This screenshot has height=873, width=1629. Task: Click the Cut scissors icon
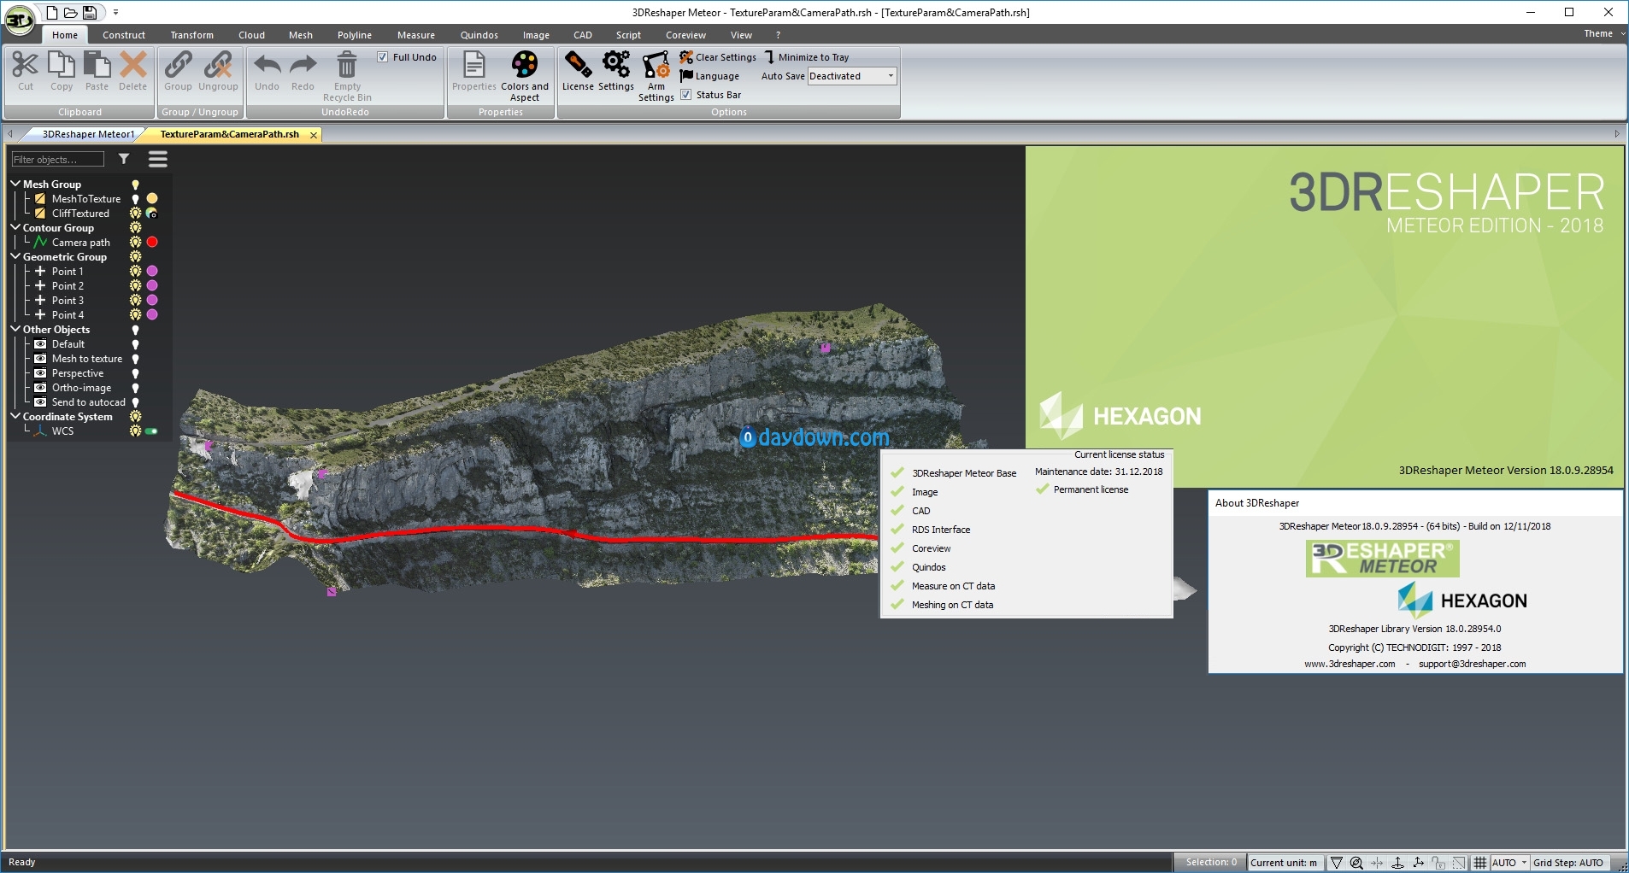[26, 65]
